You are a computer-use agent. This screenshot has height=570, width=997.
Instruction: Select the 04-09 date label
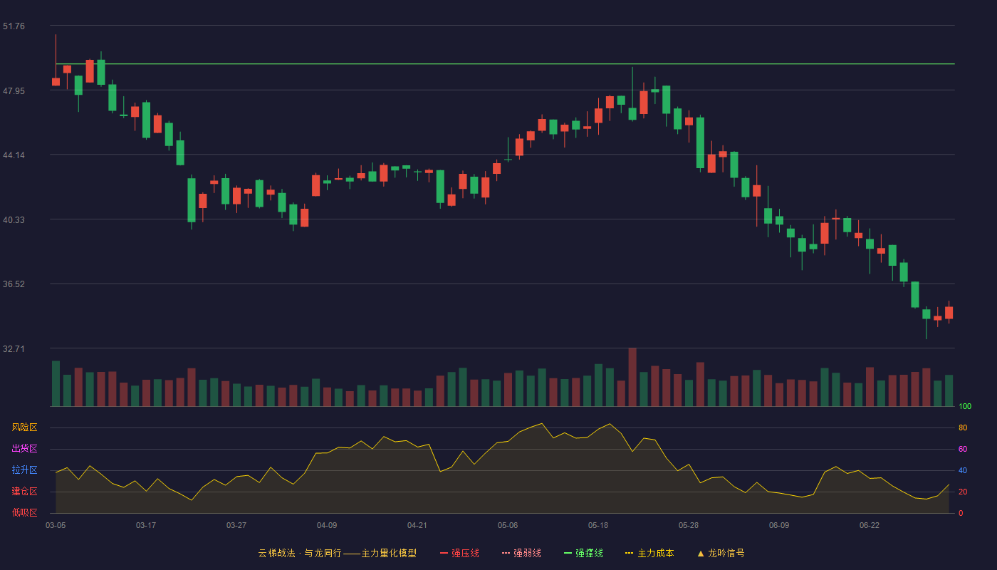(327, 525)
